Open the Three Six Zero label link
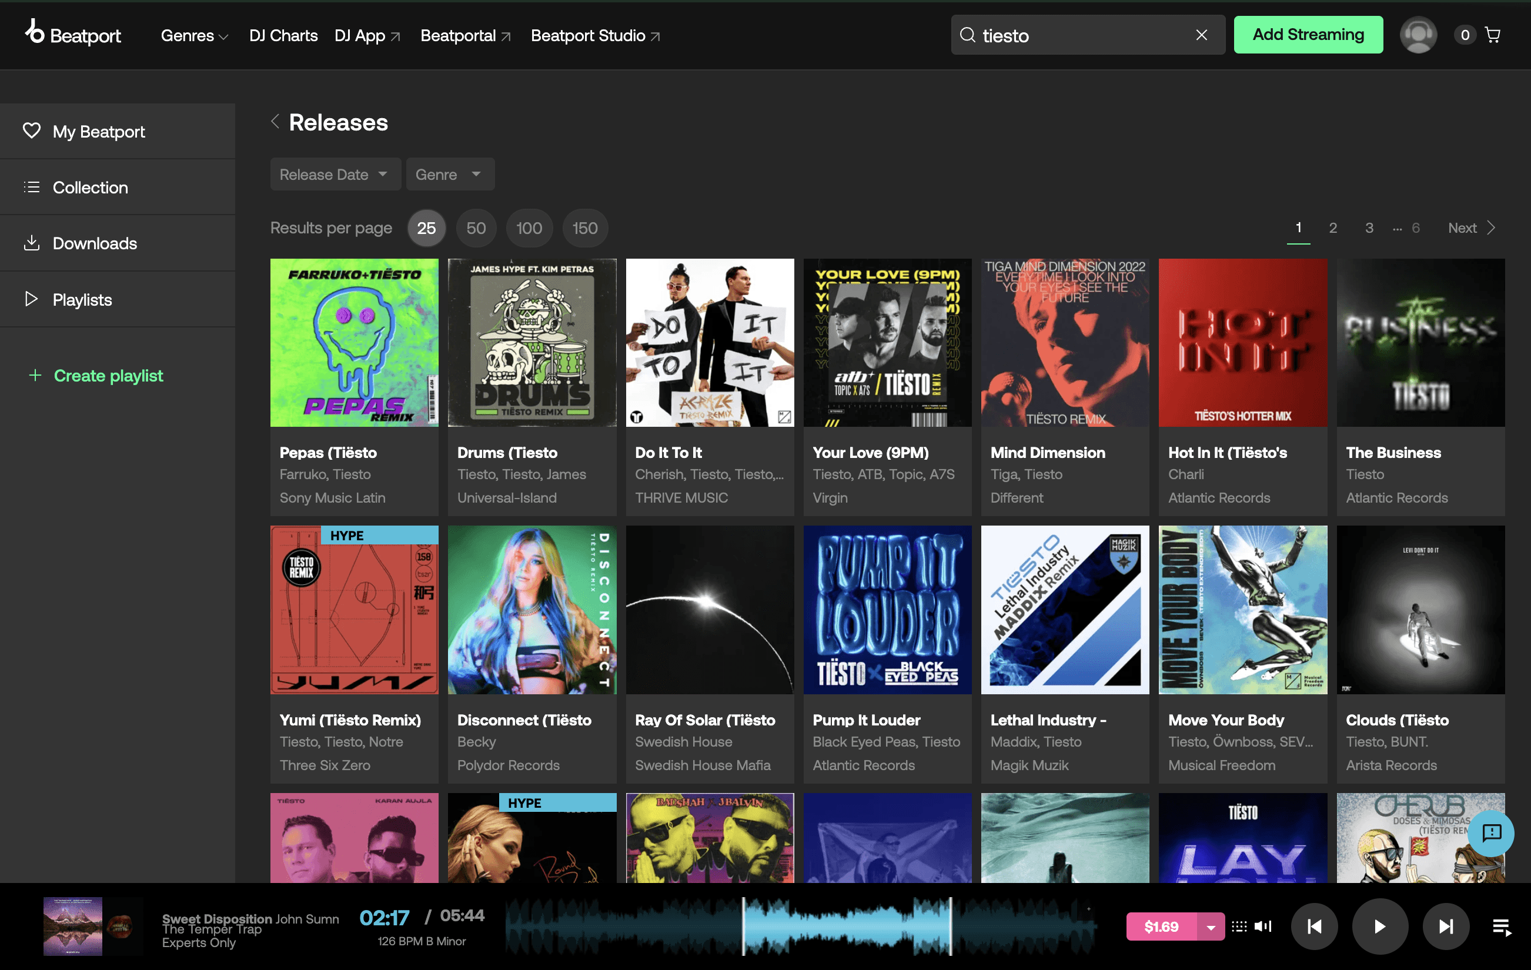Screen dimensions: 1531x970 point(325,765)
